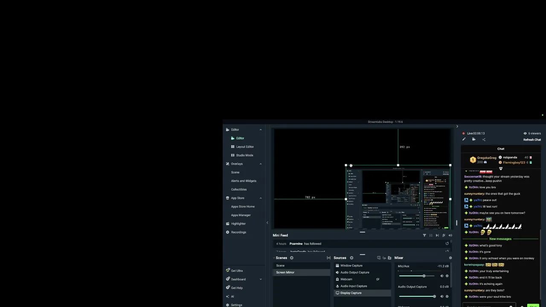
Task: Open Apps Store Home
Action: coord(243,206)
